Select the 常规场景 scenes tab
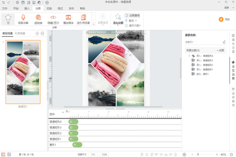The image size is (236, 157). click(7, 33)
